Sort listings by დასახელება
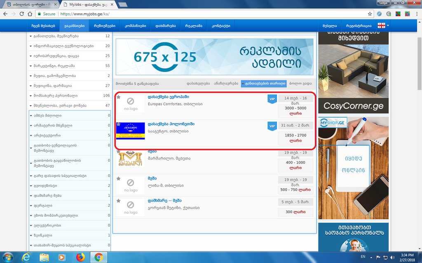 [x=198, y=83]
